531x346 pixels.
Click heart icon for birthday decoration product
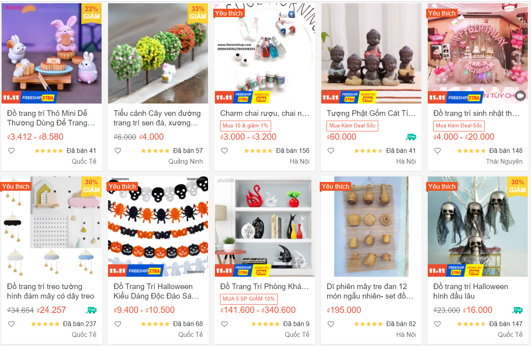[437, 151]
